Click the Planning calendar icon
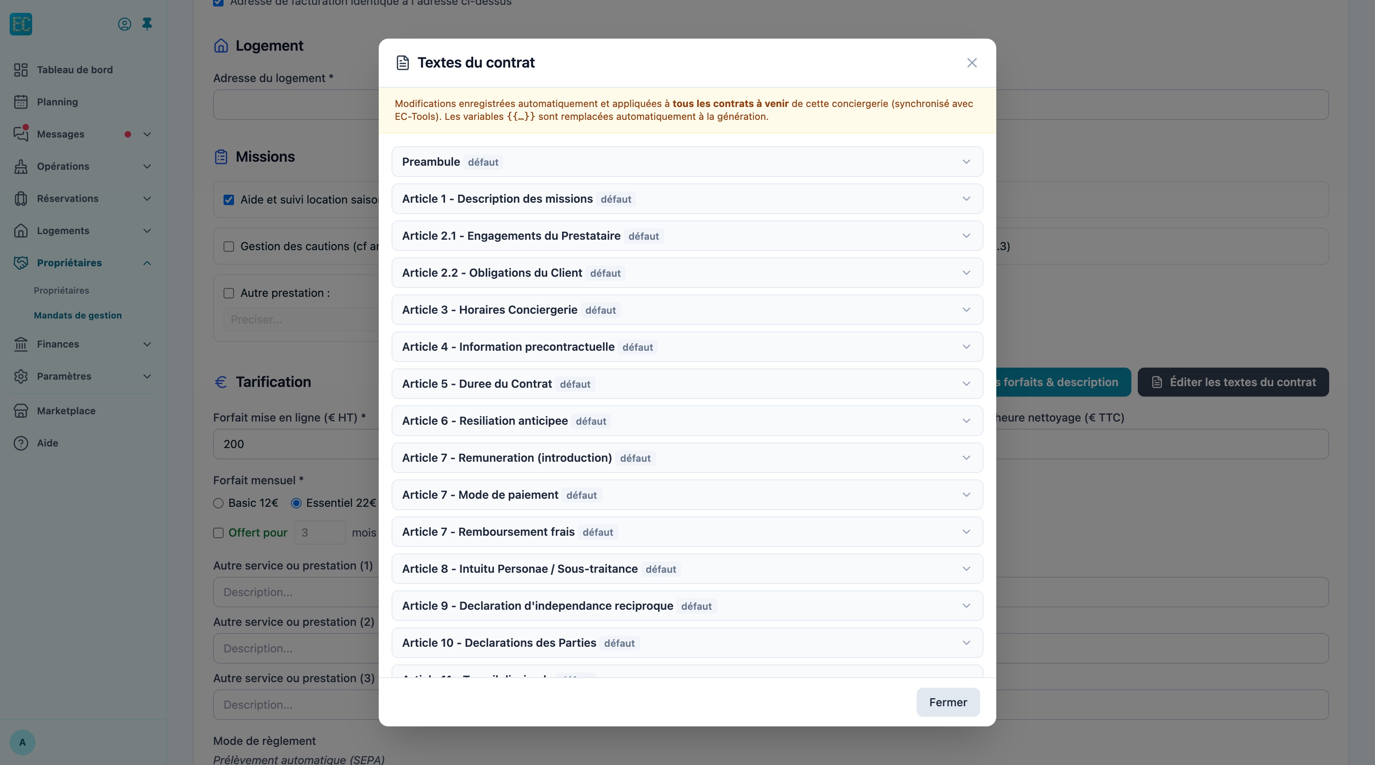The image size is (1375, 765). [x=21, y=102]
